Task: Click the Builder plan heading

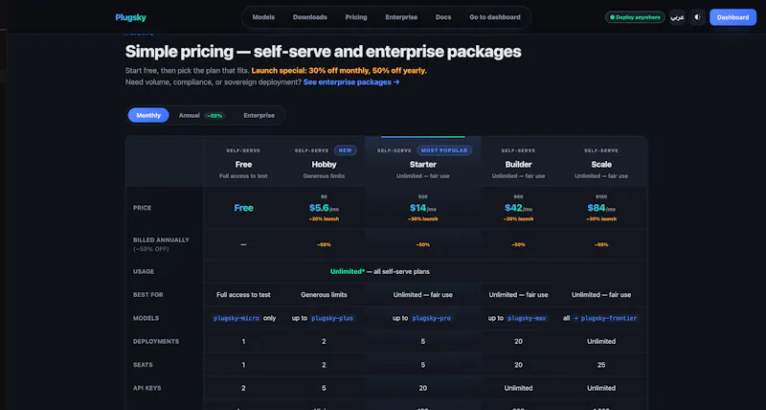Action: [x=518, y=164]
